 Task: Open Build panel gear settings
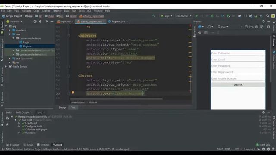[263, 112]
